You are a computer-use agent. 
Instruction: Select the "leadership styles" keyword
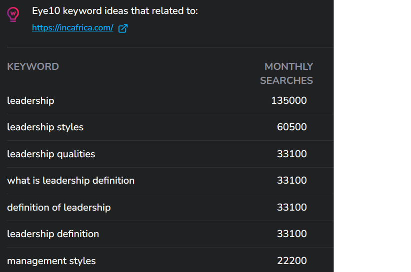click(x=45, y=127)
